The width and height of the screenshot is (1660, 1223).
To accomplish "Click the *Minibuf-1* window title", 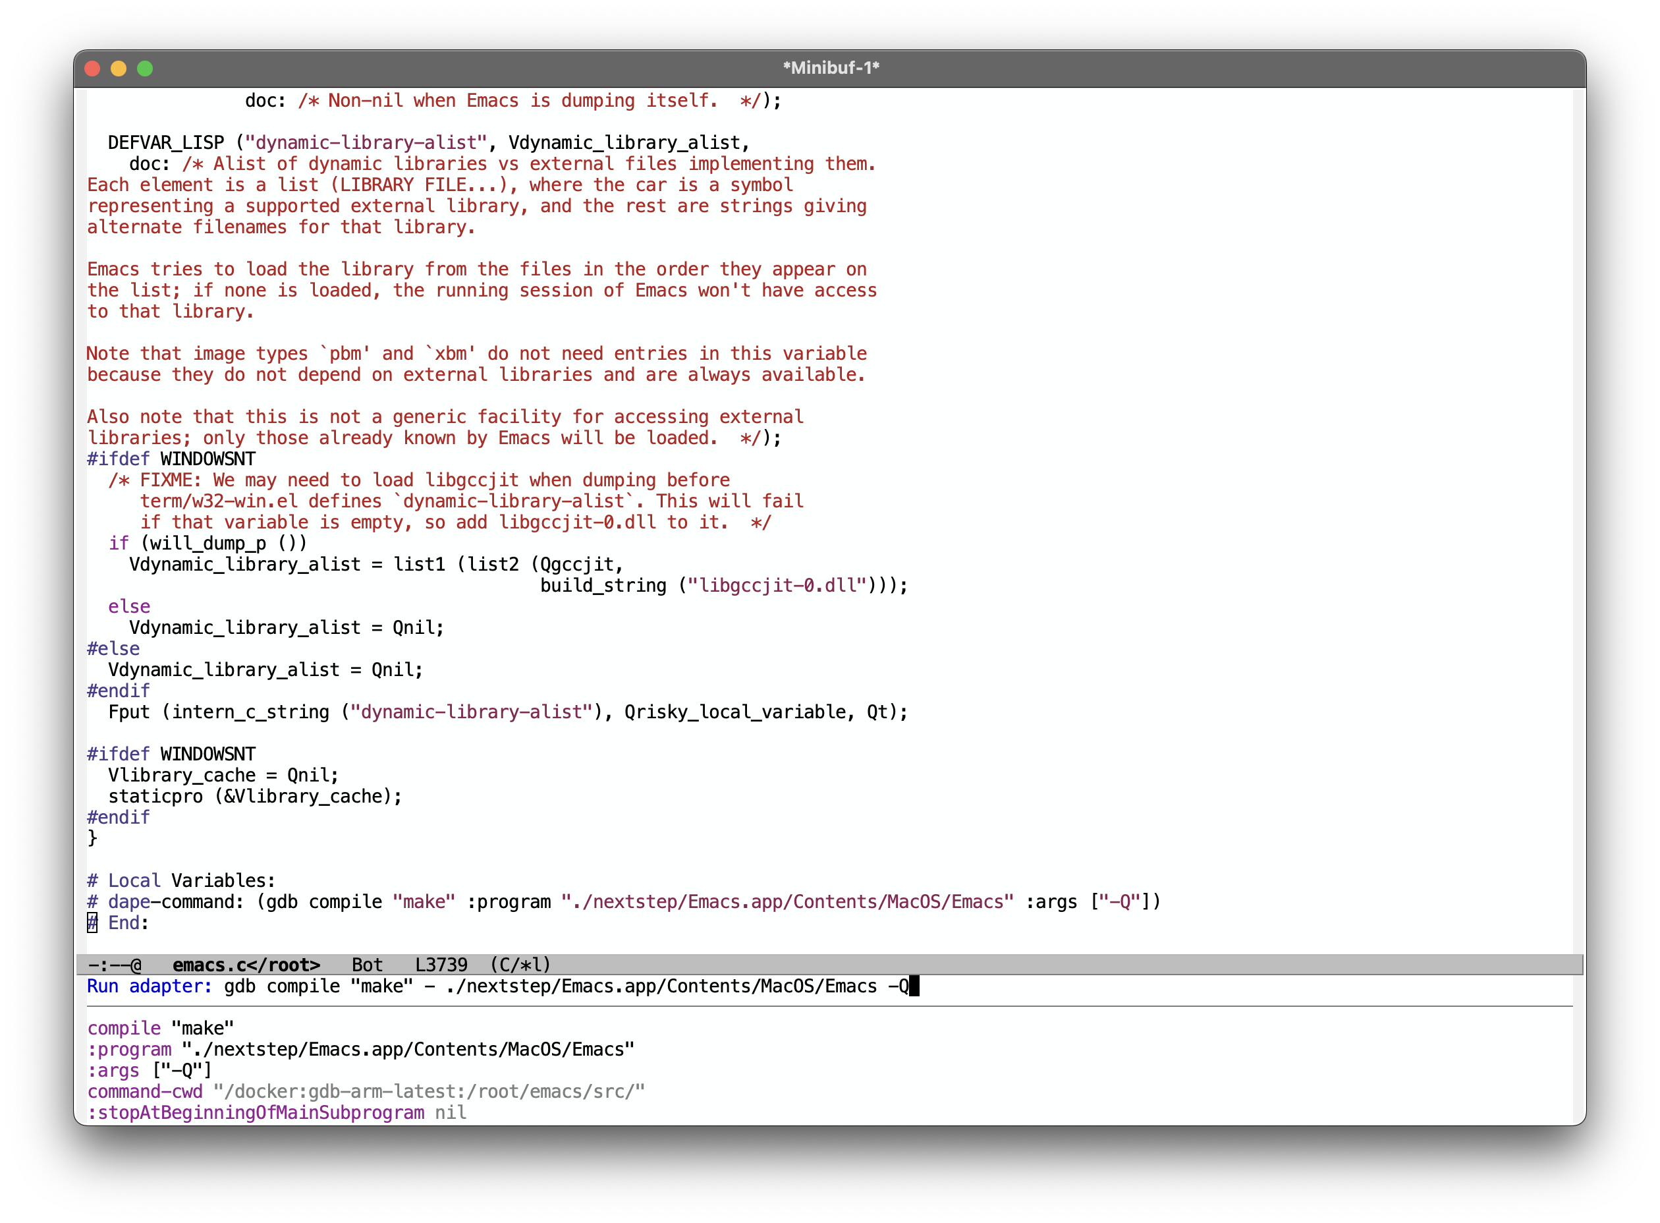I will pyautogui.click(x=831, y=68).
